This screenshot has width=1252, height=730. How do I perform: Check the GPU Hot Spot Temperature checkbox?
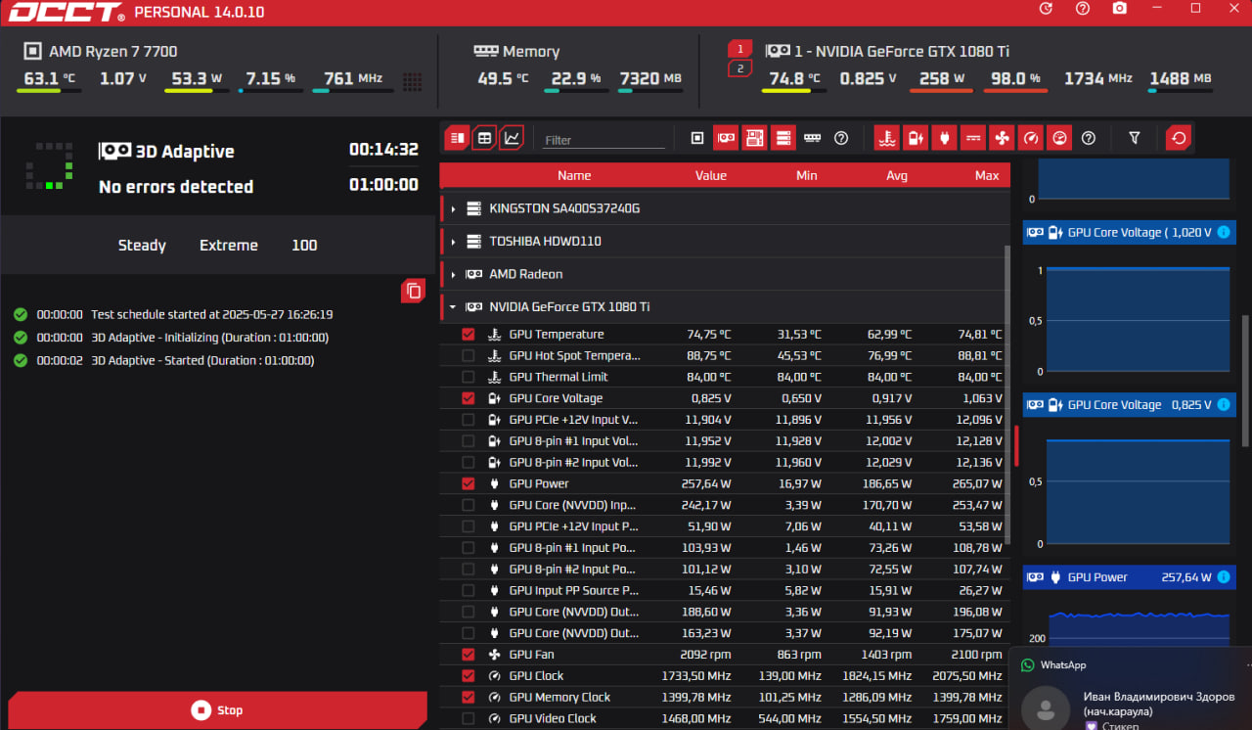468,355
